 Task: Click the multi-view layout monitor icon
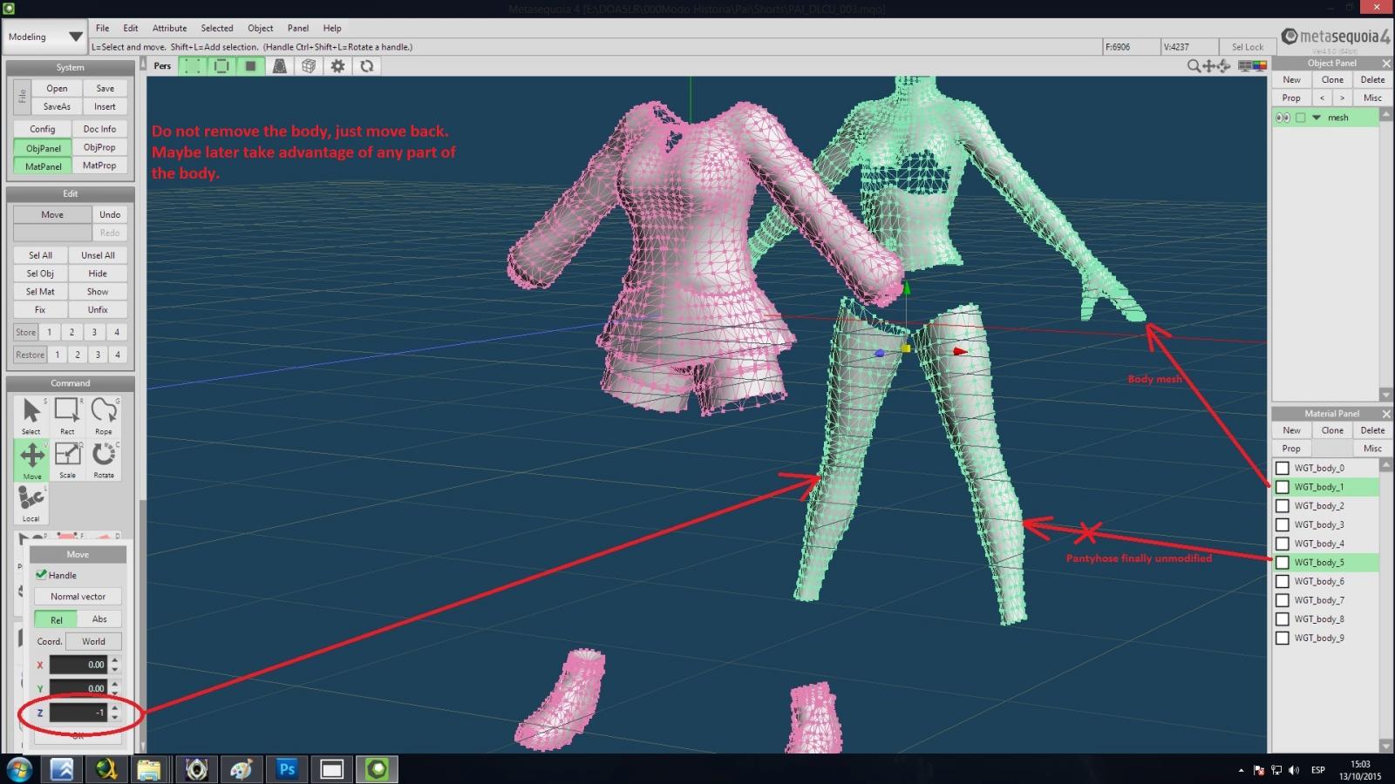pos(1245,66)
